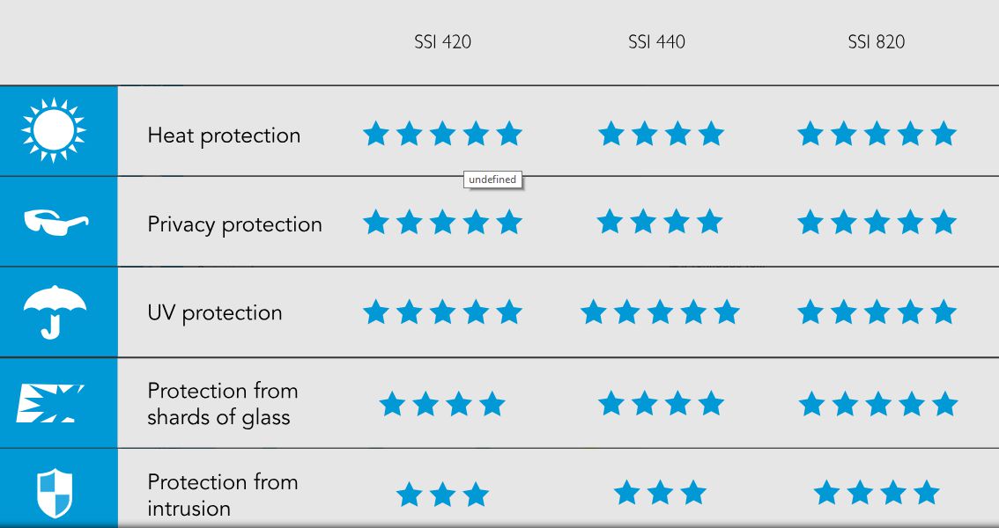This screenshot has width=999, height=528.
Task: Click the umbrella UV protection icon
Action: point(55,312)
